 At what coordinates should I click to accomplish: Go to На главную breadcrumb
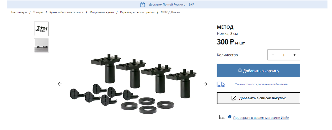pyautogui.click(x=19, y=12)
